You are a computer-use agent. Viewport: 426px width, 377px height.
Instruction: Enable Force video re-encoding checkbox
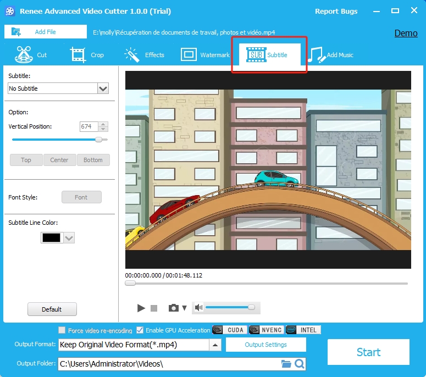[62, 331]
